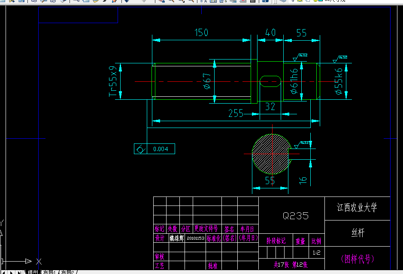
Task: Select the 重量 label
Action: tap(300, 241)
